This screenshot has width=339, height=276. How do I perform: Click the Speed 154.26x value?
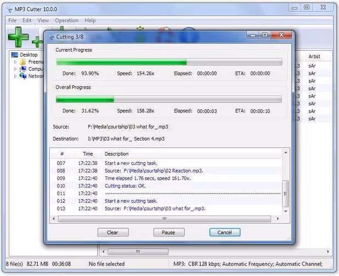click(x=145, y=74)
